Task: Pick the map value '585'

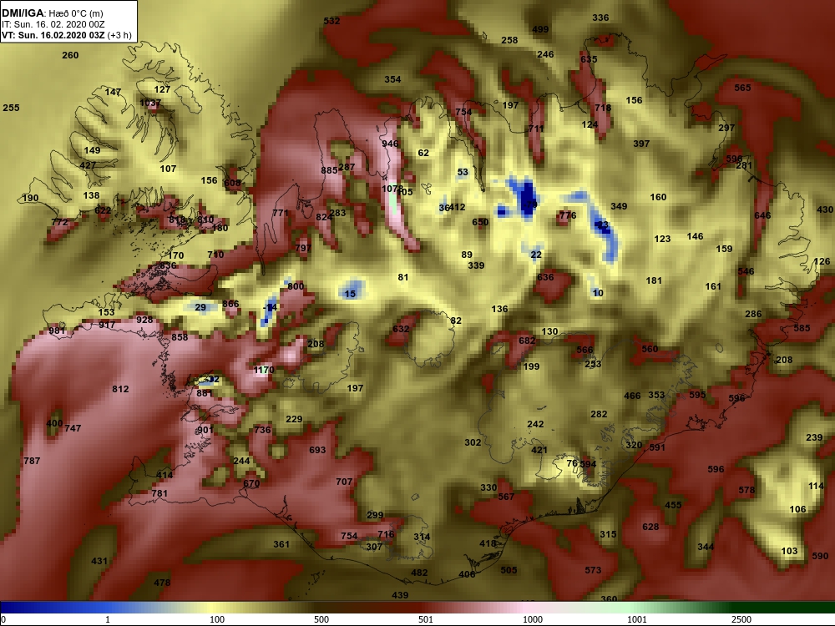Action: click(x=802, y=328)
